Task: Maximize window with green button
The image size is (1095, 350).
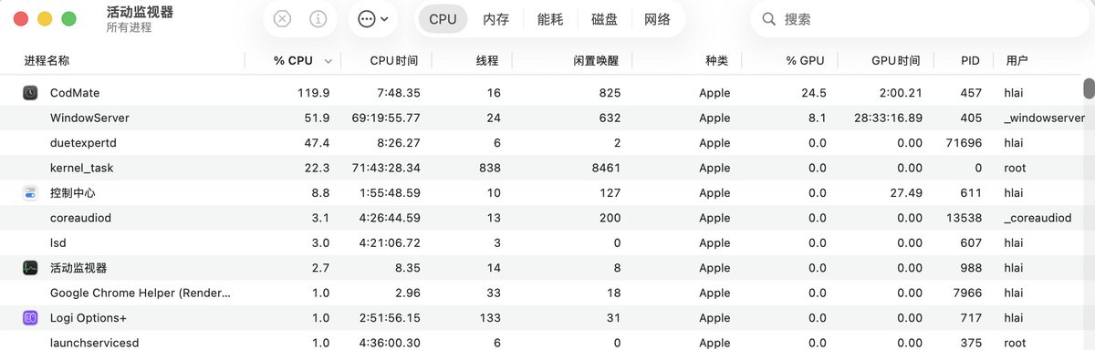Action: click(68, 19)
